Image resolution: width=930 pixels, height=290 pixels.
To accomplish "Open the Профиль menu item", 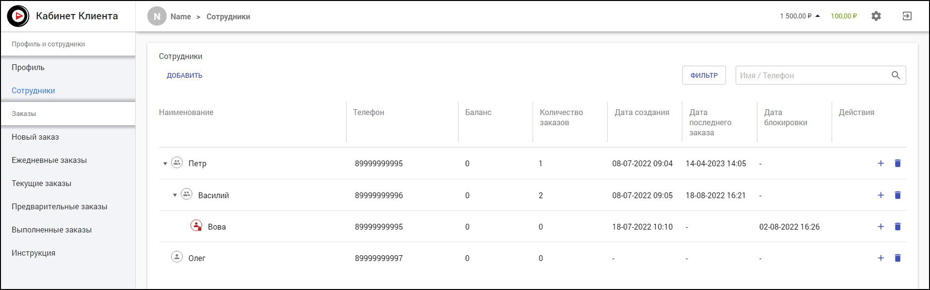I will point(28,68).
